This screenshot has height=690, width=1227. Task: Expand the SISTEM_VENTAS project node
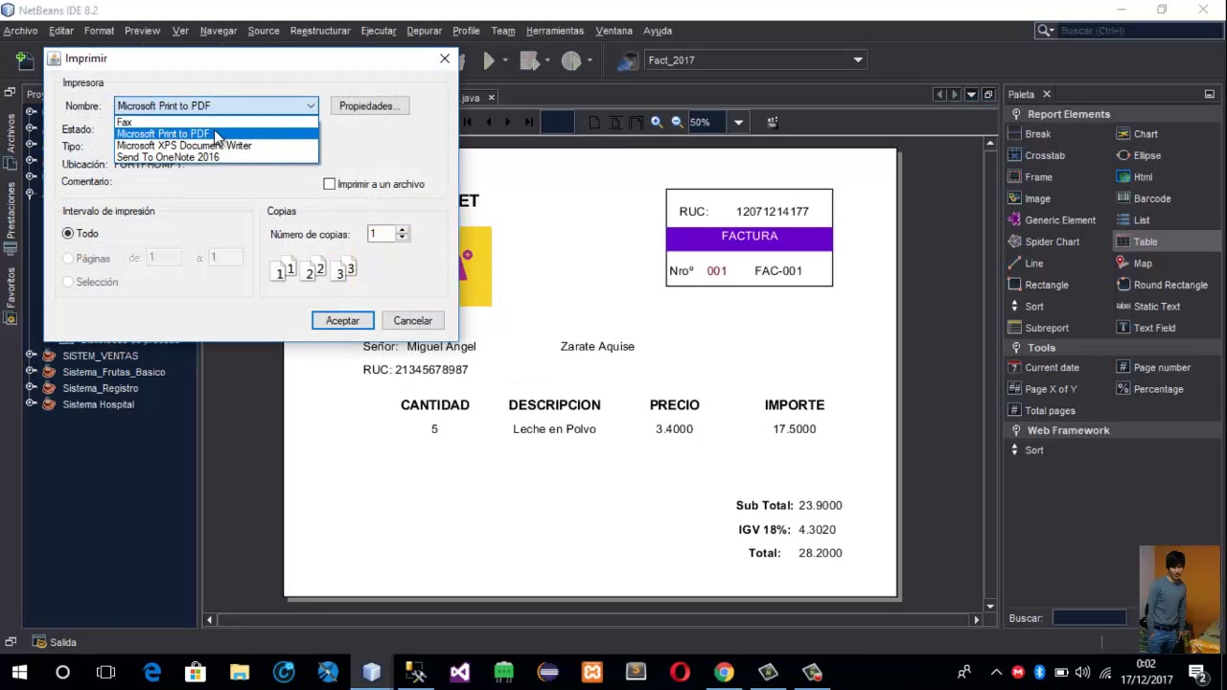point(31,356)
